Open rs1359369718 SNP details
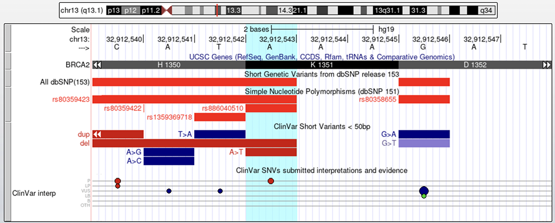The width and height of the screenshot is (555, 223). click(x=169, y=117)
